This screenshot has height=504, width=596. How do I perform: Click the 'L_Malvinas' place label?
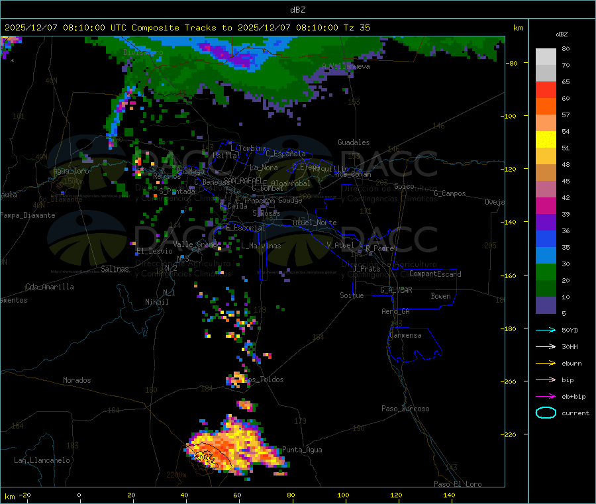pos(261,246)
